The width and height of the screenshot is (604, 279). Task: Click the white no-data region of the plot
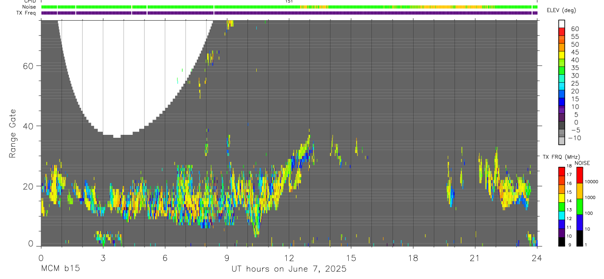coord(133,74)
